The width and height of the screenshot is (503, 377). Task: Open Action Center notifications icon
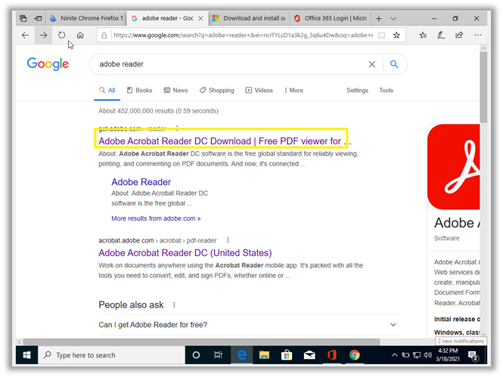click(x=473, y=356)
